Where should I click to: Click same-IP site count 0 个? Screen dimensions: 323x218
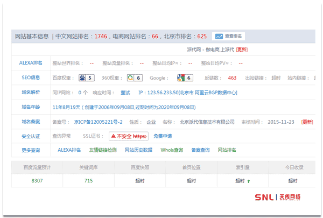pos(83,93)
